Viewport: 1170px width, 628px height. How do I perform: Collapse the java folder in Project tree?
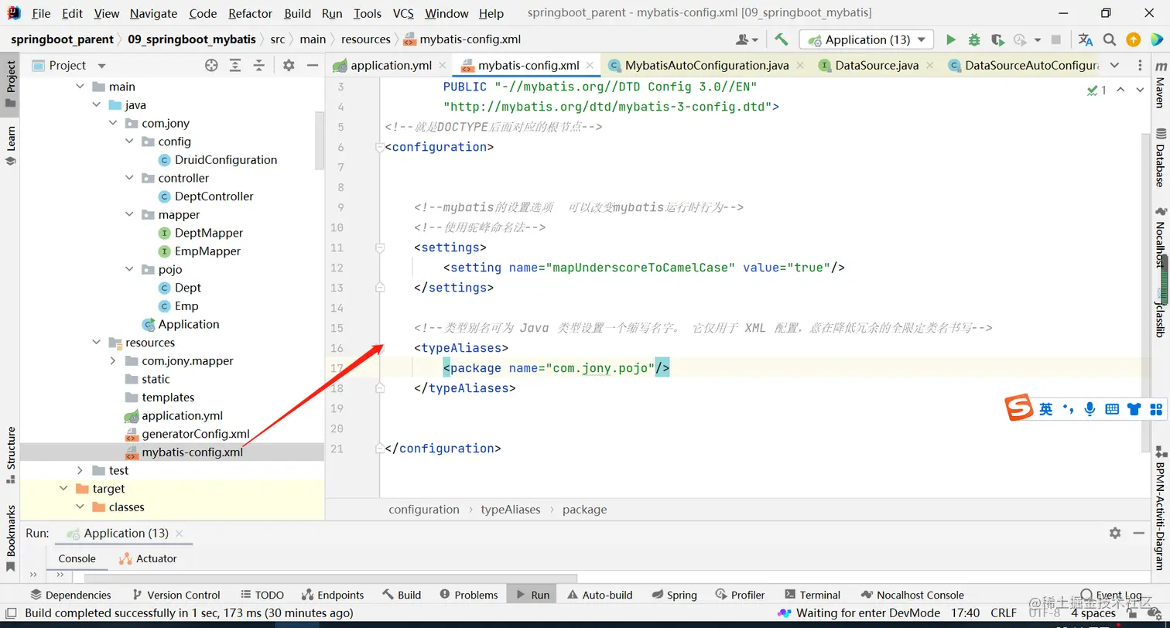(97, 105)
